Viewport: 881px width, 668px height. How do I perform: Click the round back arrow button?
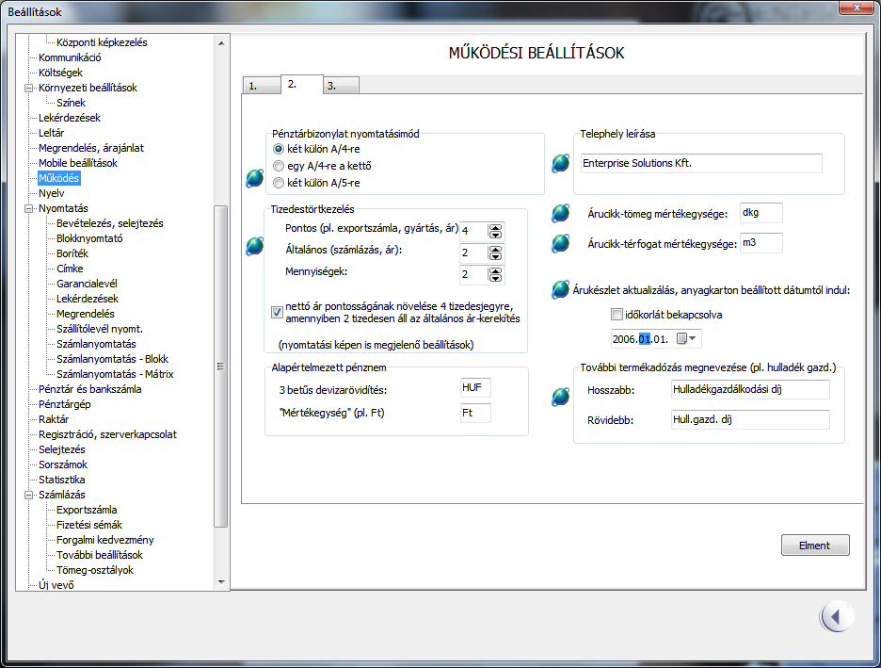[x=837, y=617]
